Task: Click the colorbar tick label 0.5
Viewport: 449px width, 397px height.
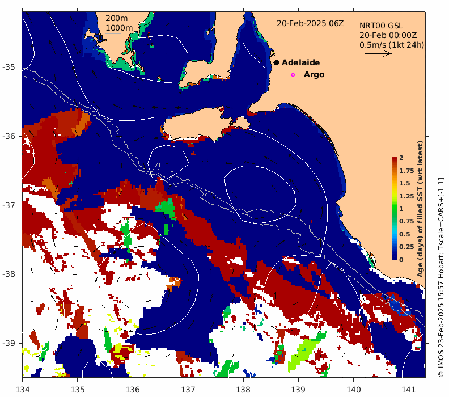Action: click(405, 234)
